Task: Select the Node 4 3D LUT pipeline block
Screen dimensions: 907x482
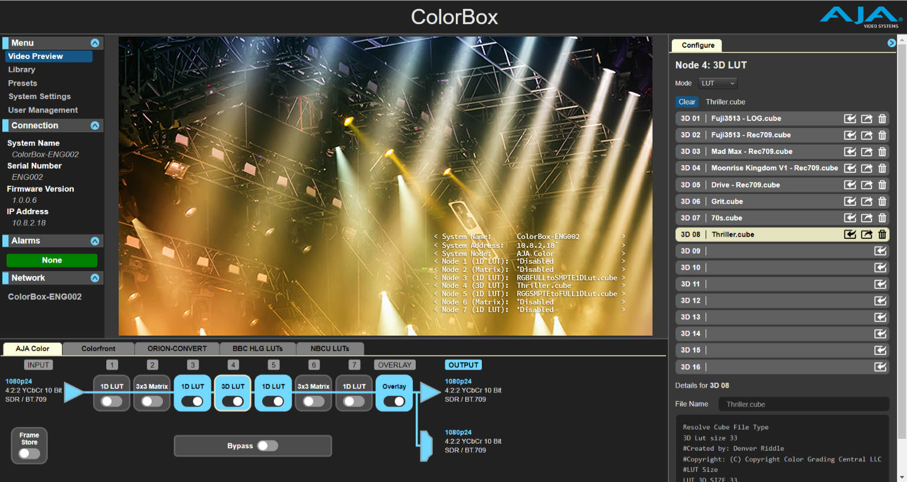Action: pos(232,386)
